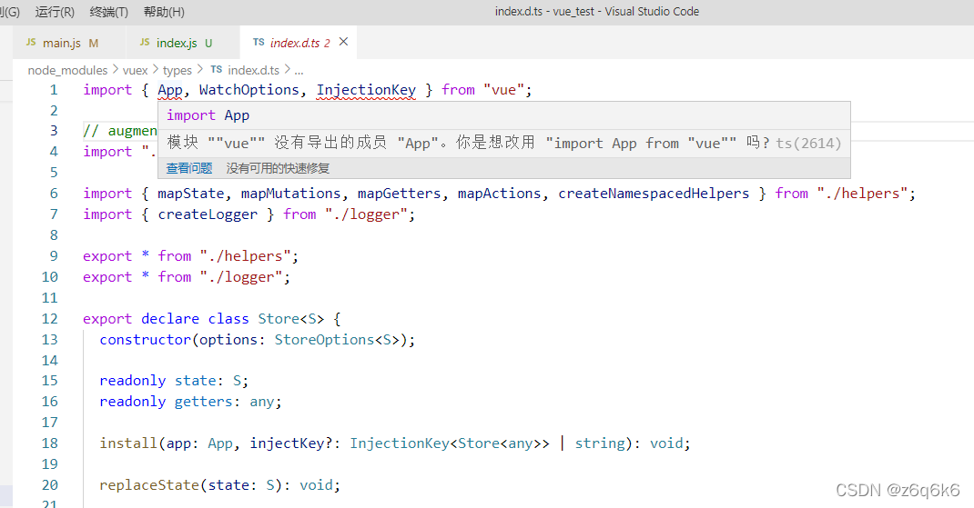Open the Run (运行) menu
Image resolution: width=974 pixels, height=508 pixels.
[55, 12]
